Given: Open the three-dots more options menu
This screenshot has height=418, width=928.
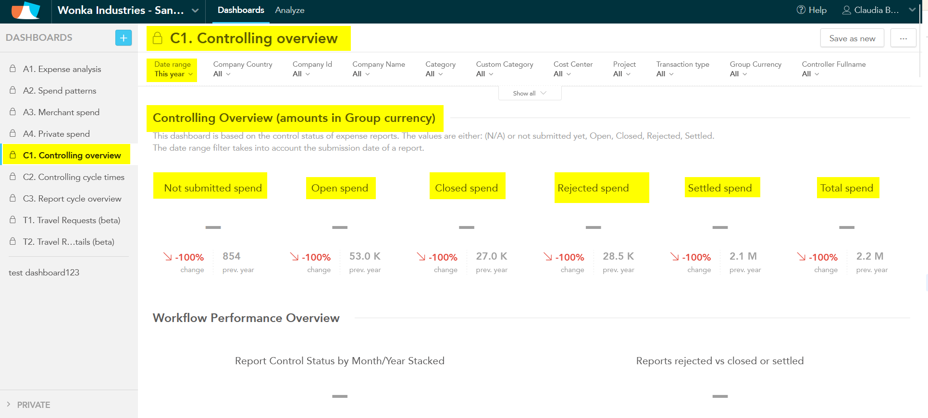Looking at the screenshot, I should click(x=903, y=38).
